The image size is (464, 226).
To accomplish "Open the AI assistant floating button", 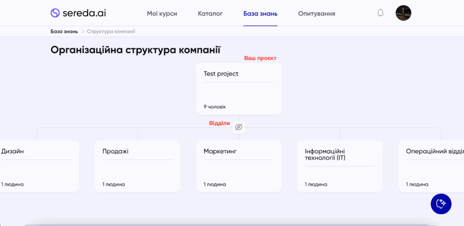I will pyautogui.click(x=440, y=204).
